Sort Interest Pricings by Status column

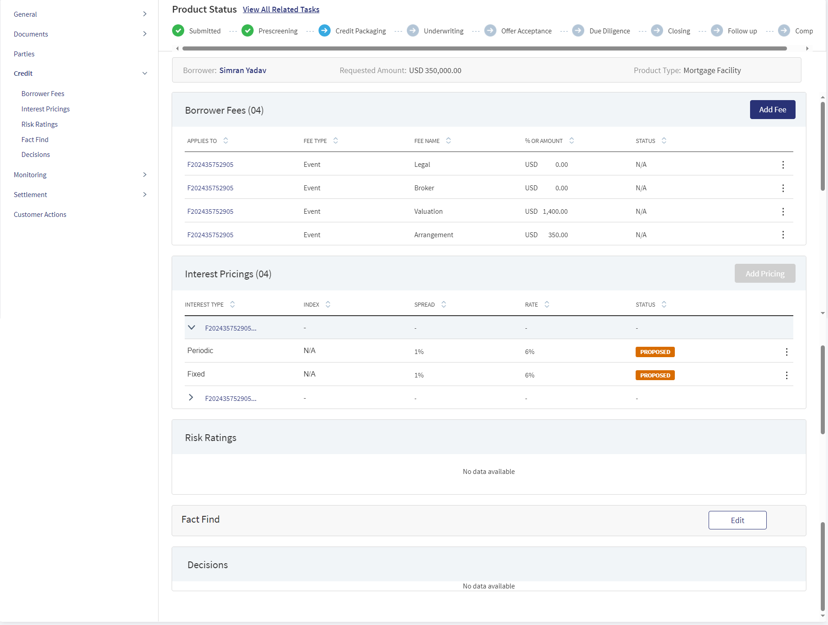[x=664, y=304]
